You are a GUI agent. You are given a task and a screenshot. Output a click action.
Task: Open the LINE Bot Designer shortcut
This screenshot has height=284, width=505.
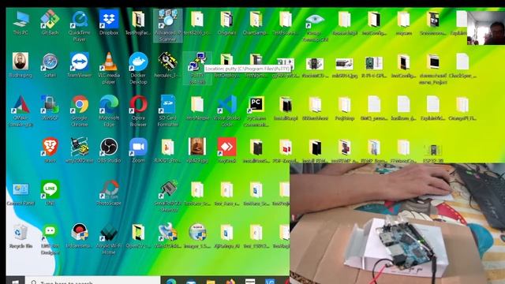coord(50,239)
